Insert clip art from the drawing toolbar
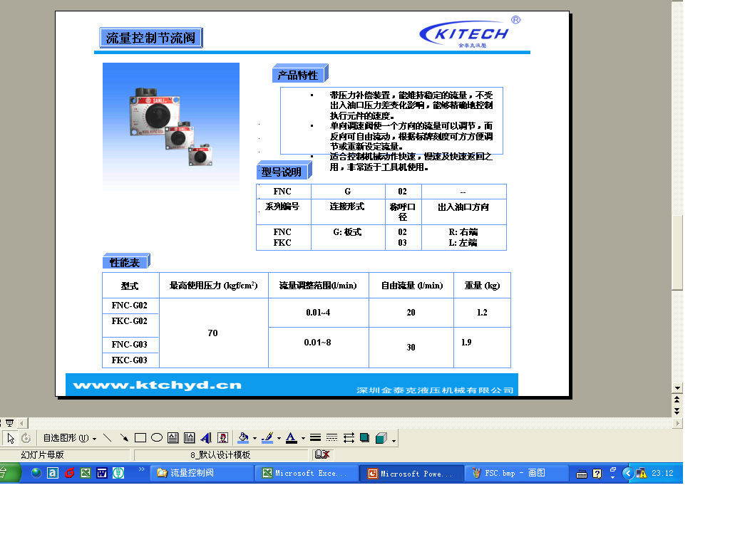The width and height of the screenshot is (730, 547). coord(222,438)
